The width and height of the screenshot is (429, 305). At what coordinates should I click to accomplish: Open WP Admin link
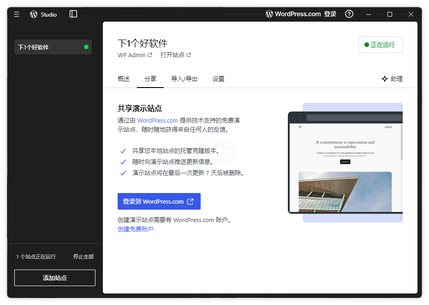[x=135, y=55]
